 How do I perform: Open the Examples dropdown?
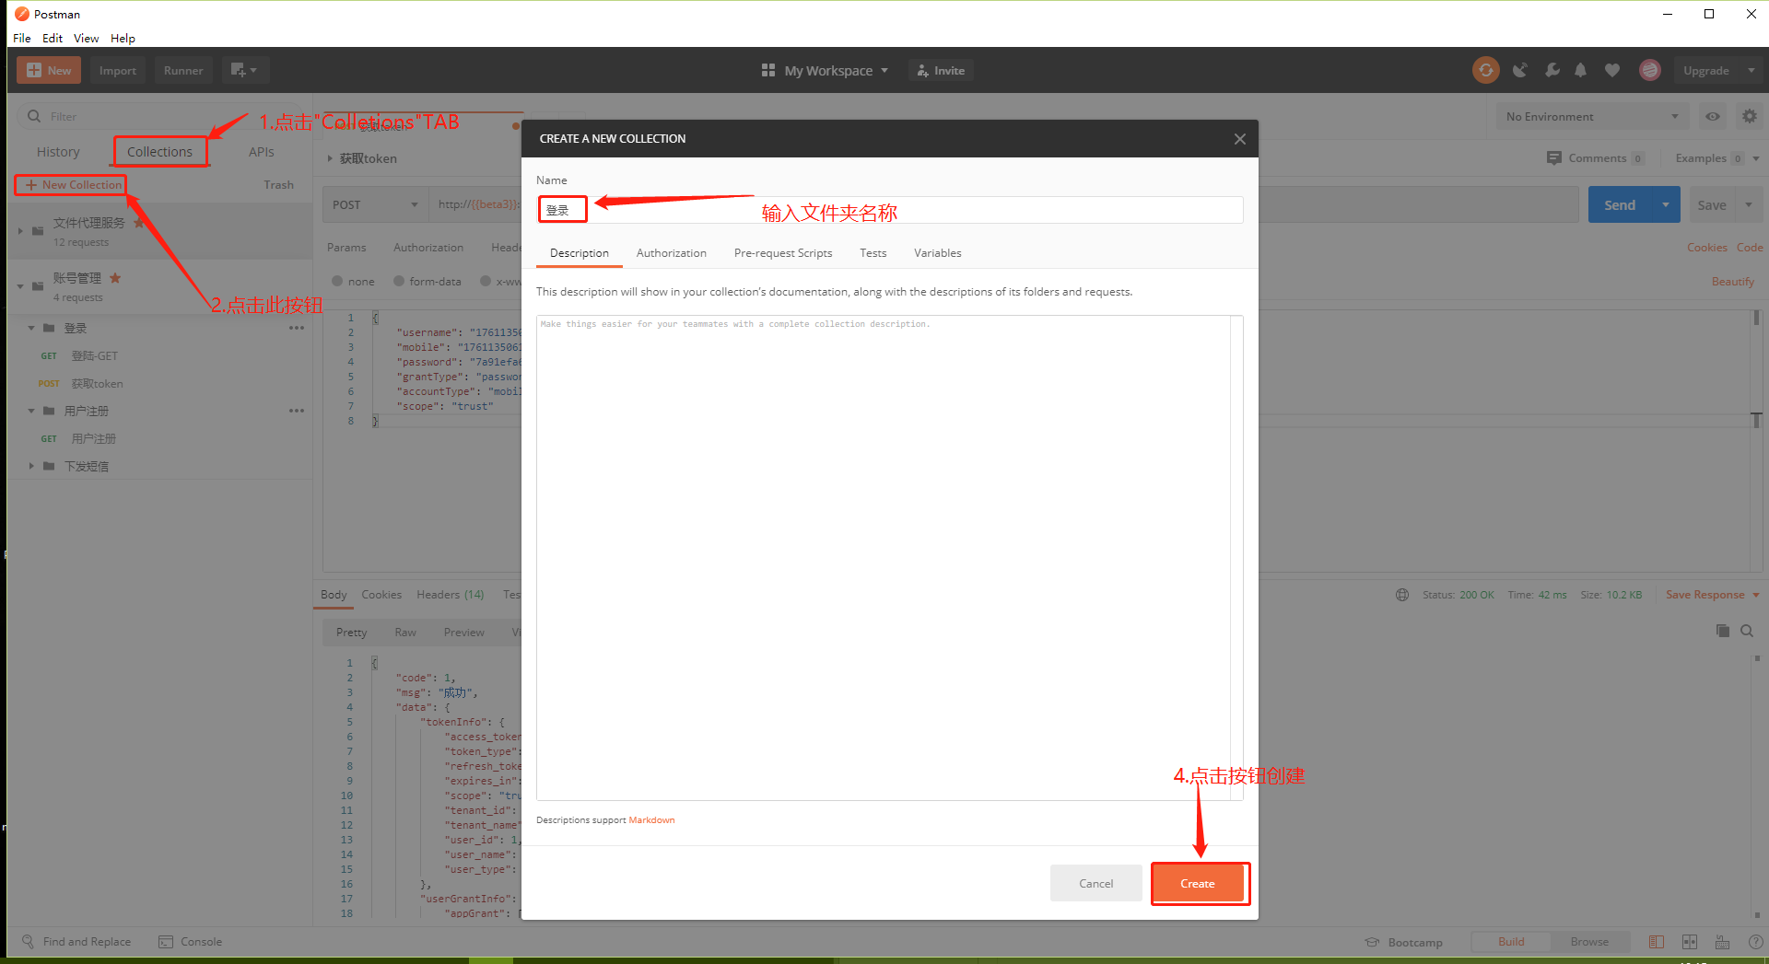1717,157
